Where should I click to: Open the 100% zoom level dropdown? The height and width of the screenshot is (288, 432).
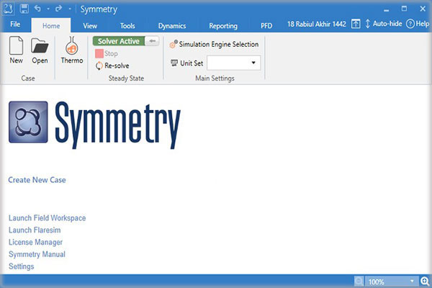pos(412,281)
